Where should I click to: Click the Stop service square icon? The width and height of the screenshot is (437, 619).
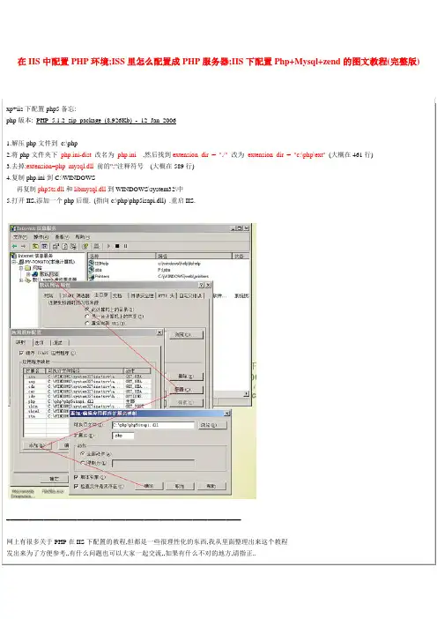[x=117, y=246]
